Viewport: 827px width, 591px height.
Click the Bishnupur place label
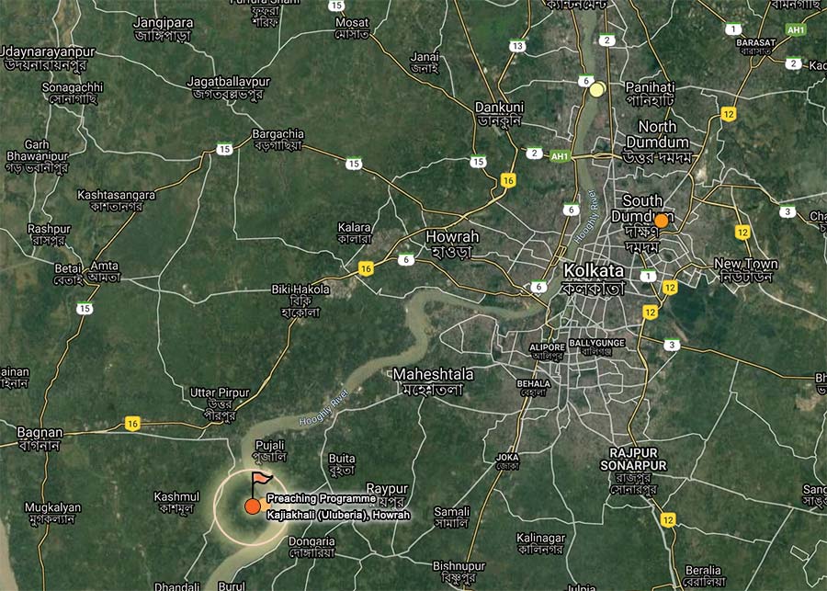pyautogui.click(x=459, y=572)
